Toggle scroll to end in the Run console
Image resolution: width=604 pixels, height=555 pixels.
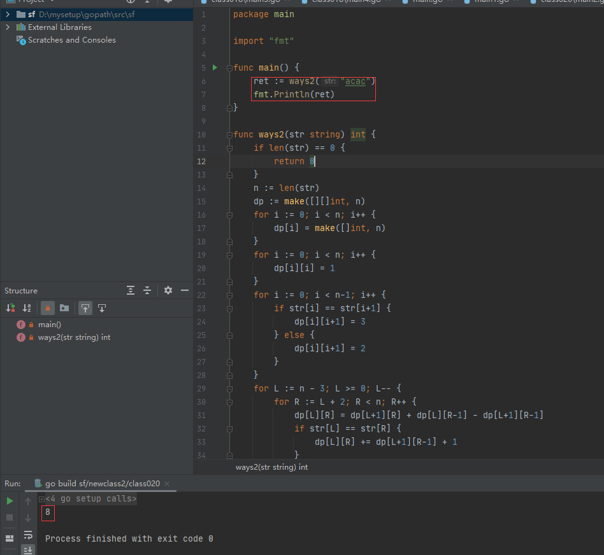pos(28,551)
